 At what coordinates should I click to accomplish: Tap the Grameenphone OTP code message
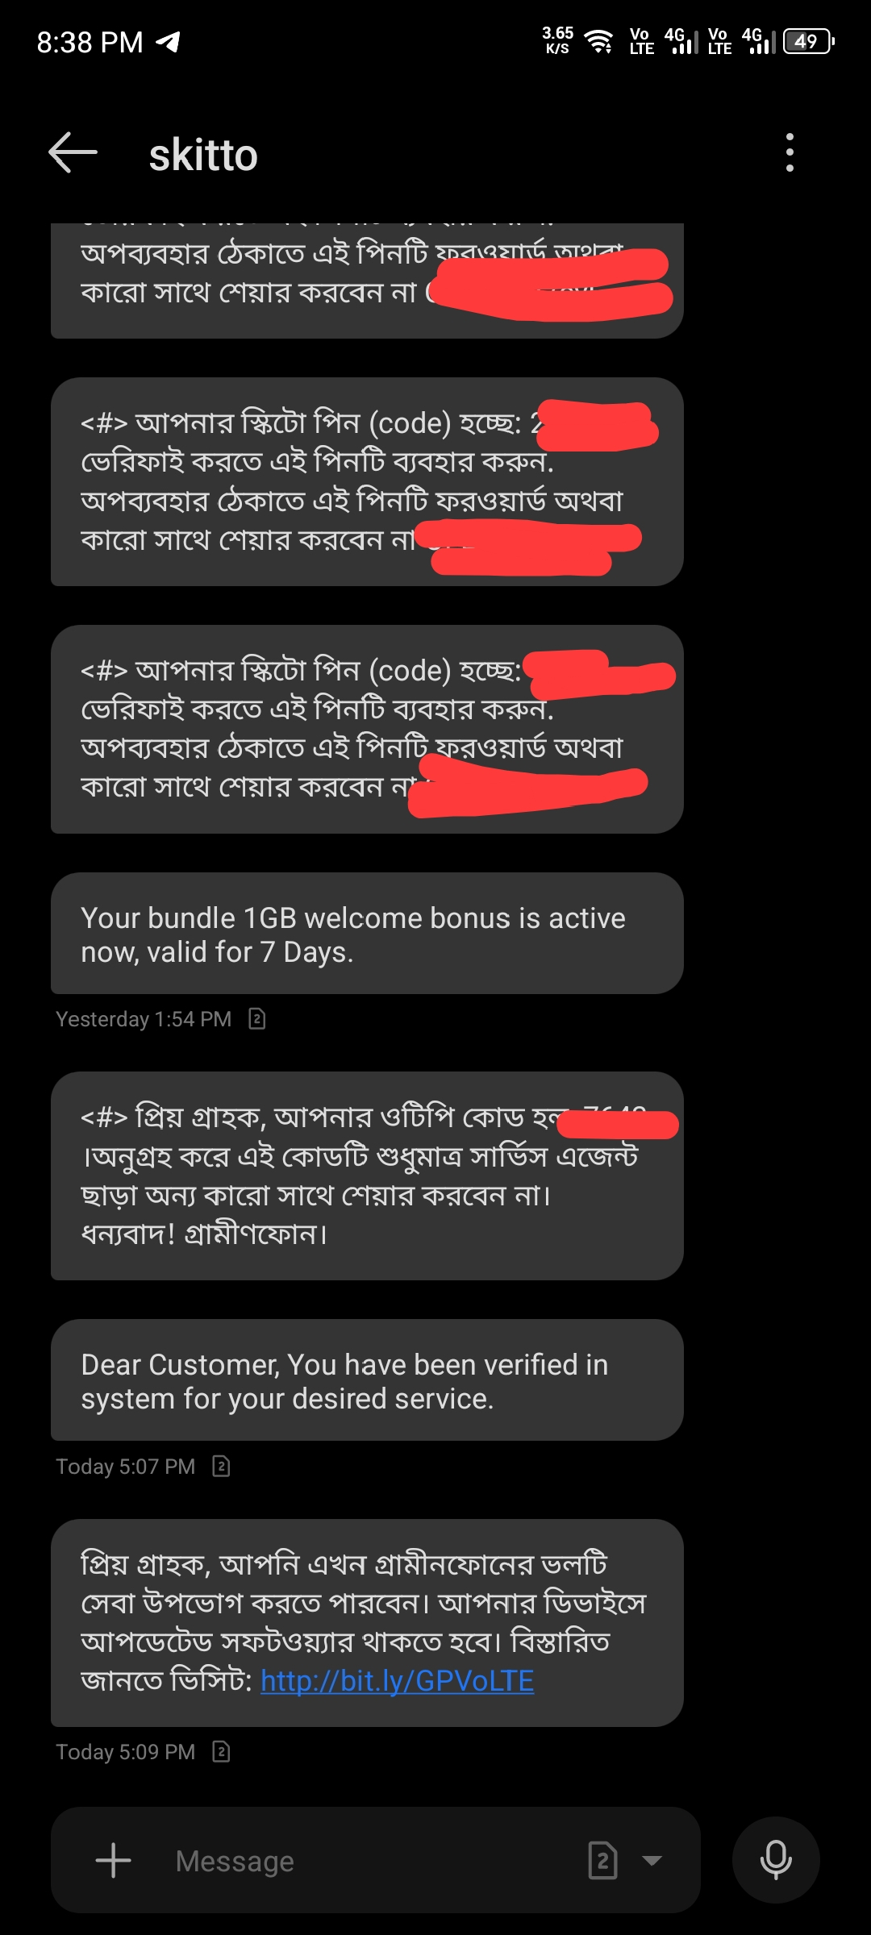pos(367,1176)
